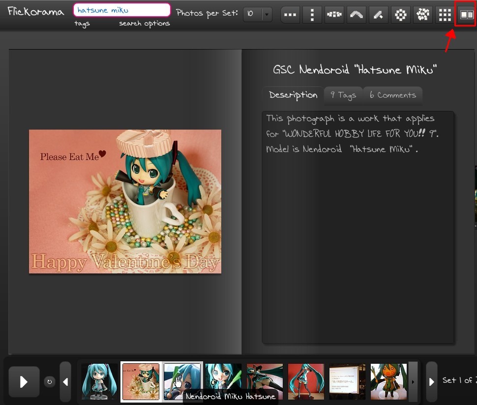Screen dimensions: 477x405
Task: Switch to the 9 Tags tab
Action: (x=343, y=95)
